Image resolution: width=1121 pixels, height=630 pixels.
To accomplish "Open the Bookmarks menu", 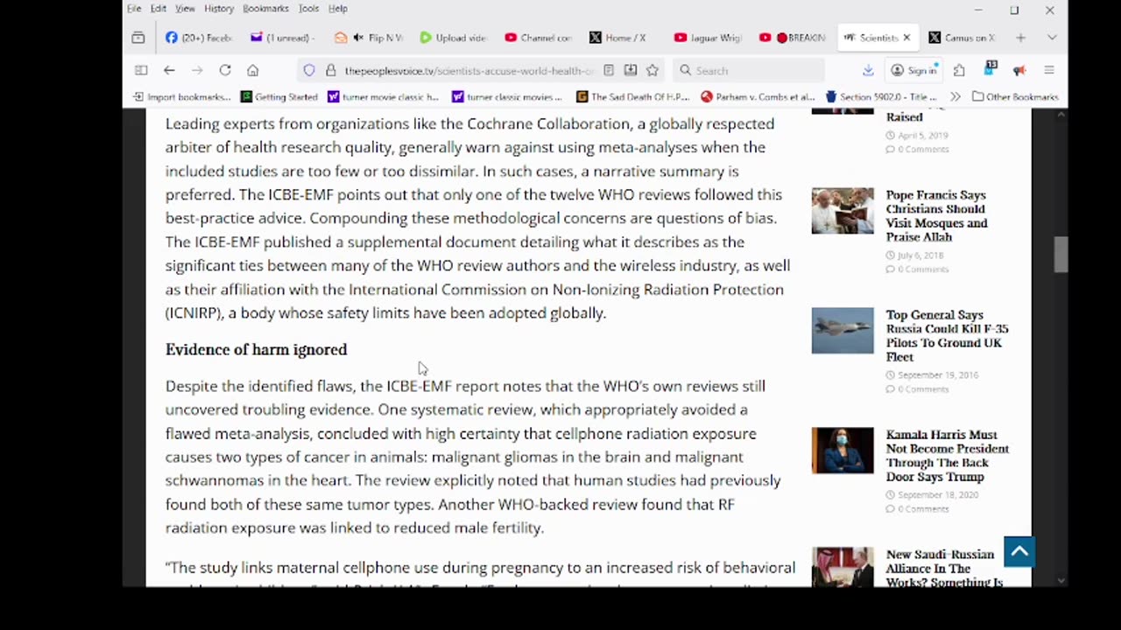I will point(265,9).
